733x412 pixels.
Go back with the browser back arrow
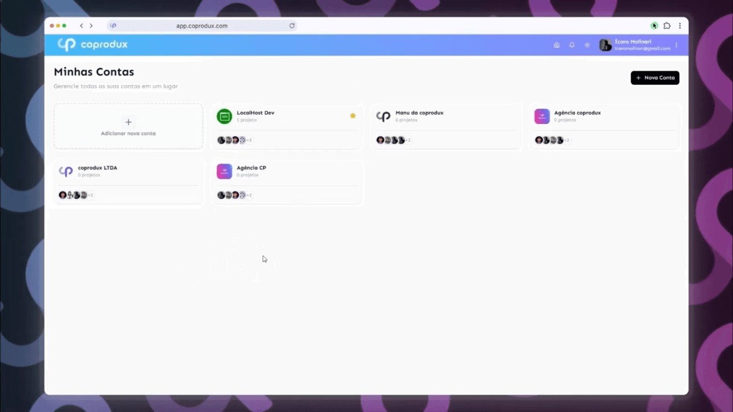(x=82, y=26)
